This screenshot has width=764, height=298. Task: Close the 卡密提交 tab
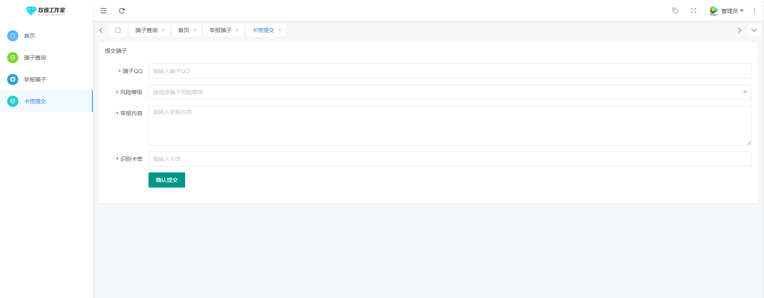point(280,30)
